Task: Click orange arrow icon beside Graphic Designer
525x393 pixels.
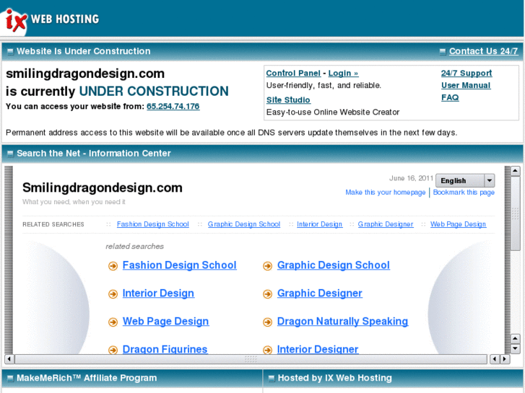Action: click(267, 294)
